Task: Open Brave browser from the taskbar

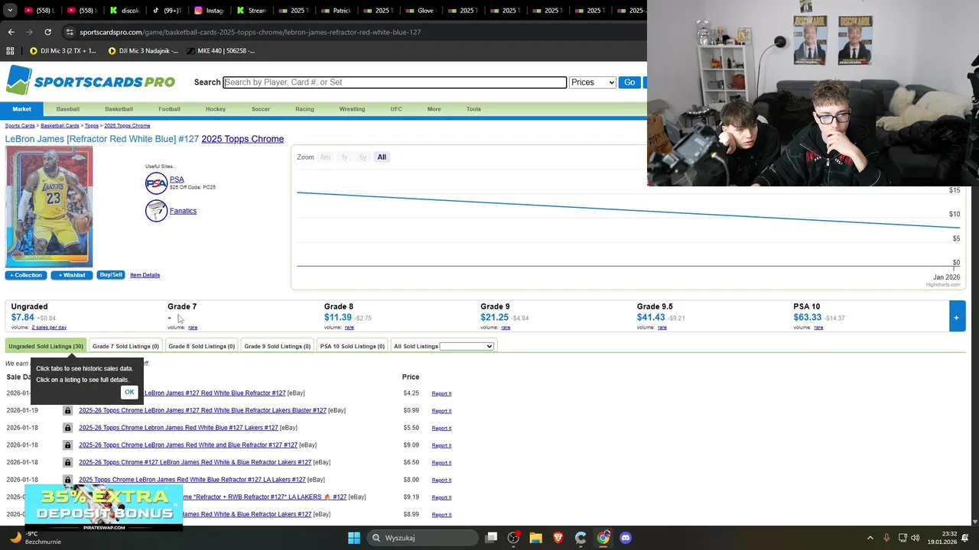Action: pos(558,538)
